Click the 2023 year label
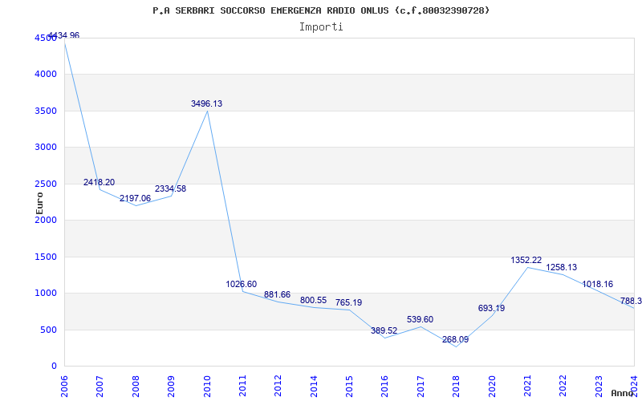The image size is (642, 401). point(599,386)
